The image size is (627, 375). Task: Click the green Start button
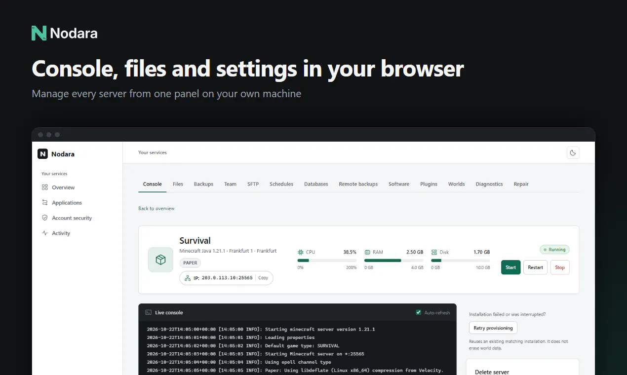coord(510,267)
